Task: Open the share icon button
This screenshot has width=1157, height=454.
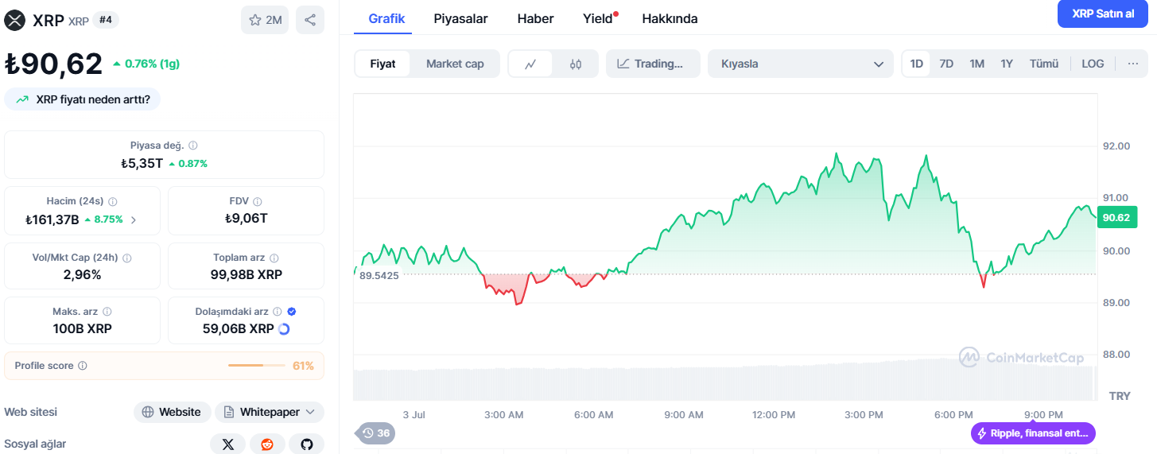Action: coord(310,20)
